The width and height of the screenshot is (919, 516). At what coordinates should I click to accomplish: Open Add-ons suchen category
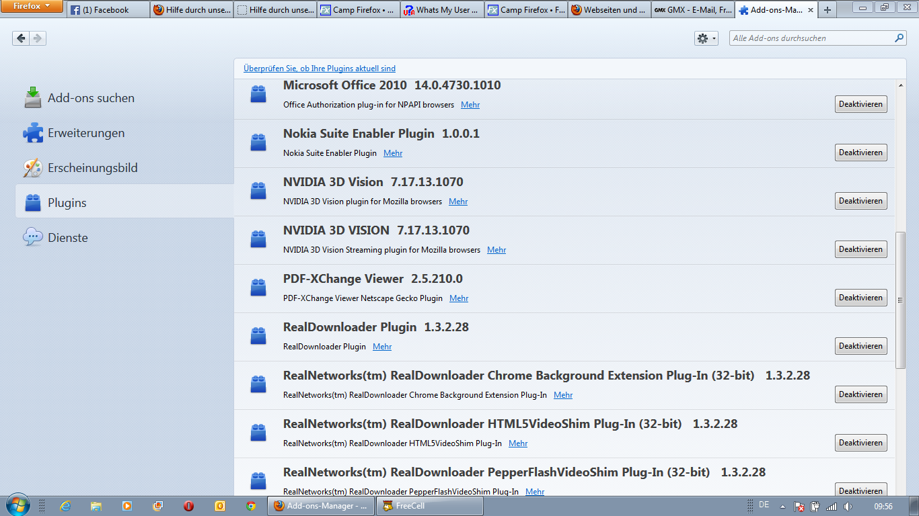click(91, 98)
